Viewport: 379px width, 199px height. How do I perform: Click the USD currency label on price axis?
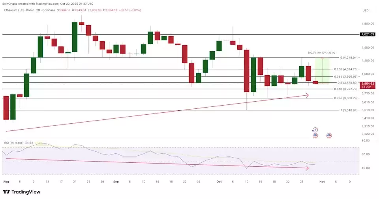(365, 10)
